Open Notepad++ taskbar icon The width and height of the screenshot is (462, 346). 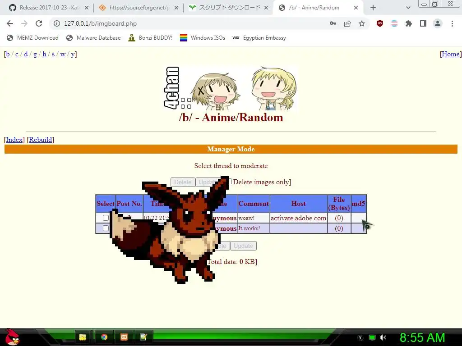pyautogui.click(x=143, y=337)
